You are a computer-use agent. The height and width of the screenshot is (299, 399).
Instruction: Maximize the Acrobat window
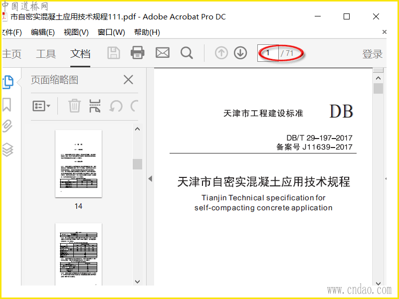pos(347,16)
